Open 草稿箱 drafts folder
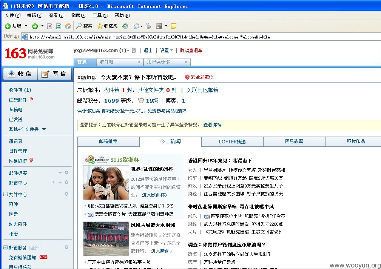381x269 pixels. tap(15, 110)
